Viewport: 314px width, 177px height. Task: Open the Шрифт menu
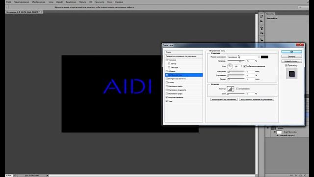(x=59, y=2)
